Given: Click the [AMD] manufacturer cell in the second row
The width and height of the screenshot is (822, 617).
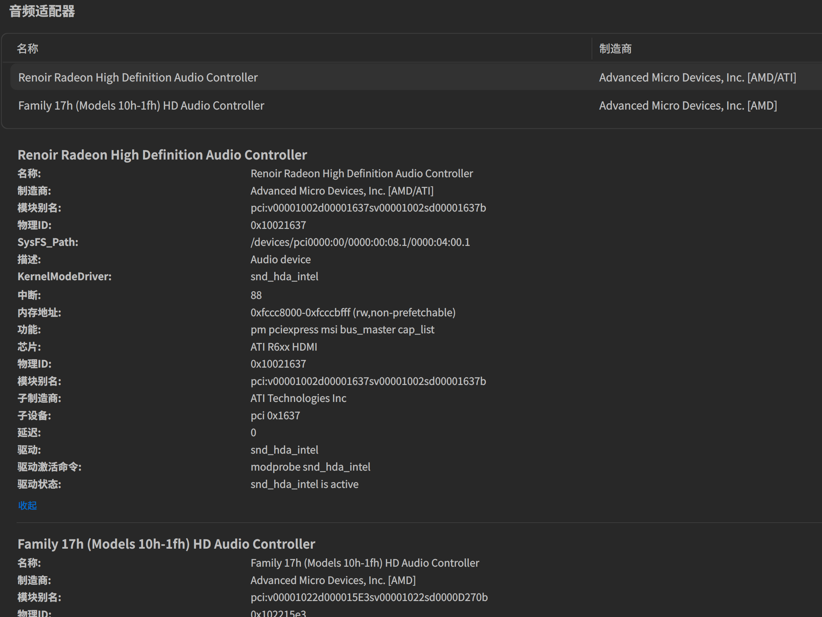Looking at the screenshot, I should (687, 105).
